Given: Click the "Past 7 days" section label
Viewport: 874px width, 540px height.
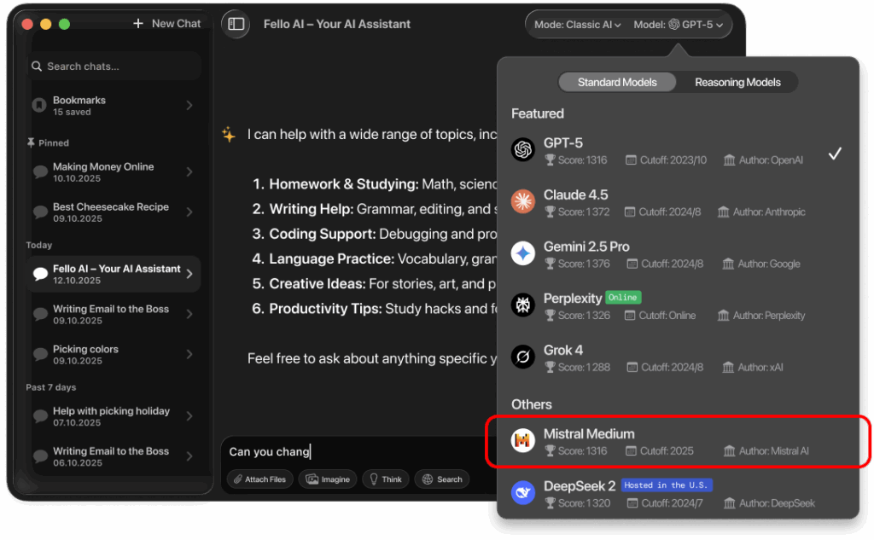Looking at the screenshot, I should [x=50, y=387].
